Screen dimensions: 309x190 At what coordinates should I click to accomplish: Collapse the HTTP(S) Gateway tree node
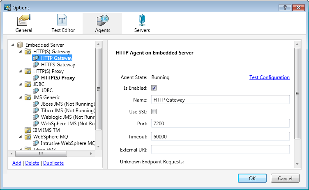20,52
